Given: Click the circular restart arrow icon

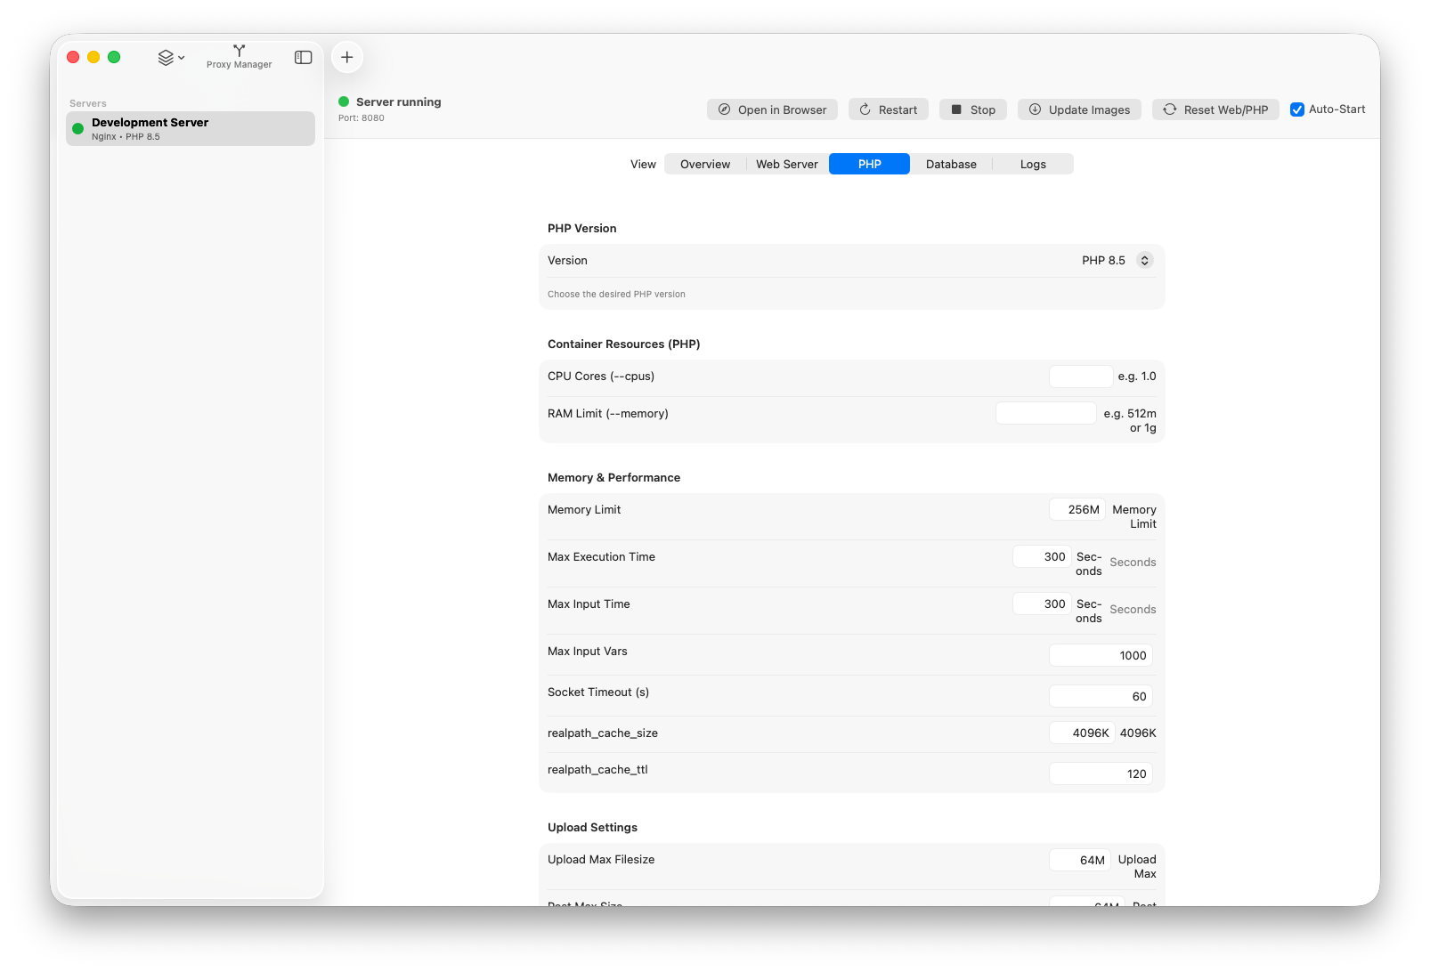Looking at the screenshot, I should pyautogui.click(x=863, y=109).
